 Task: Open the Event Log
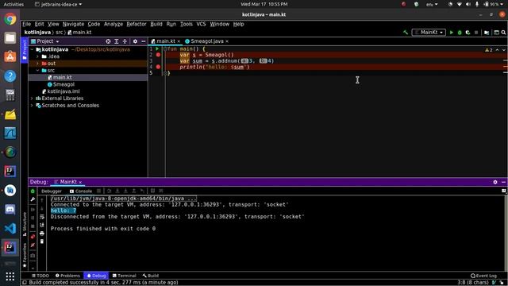coord(483,276)
